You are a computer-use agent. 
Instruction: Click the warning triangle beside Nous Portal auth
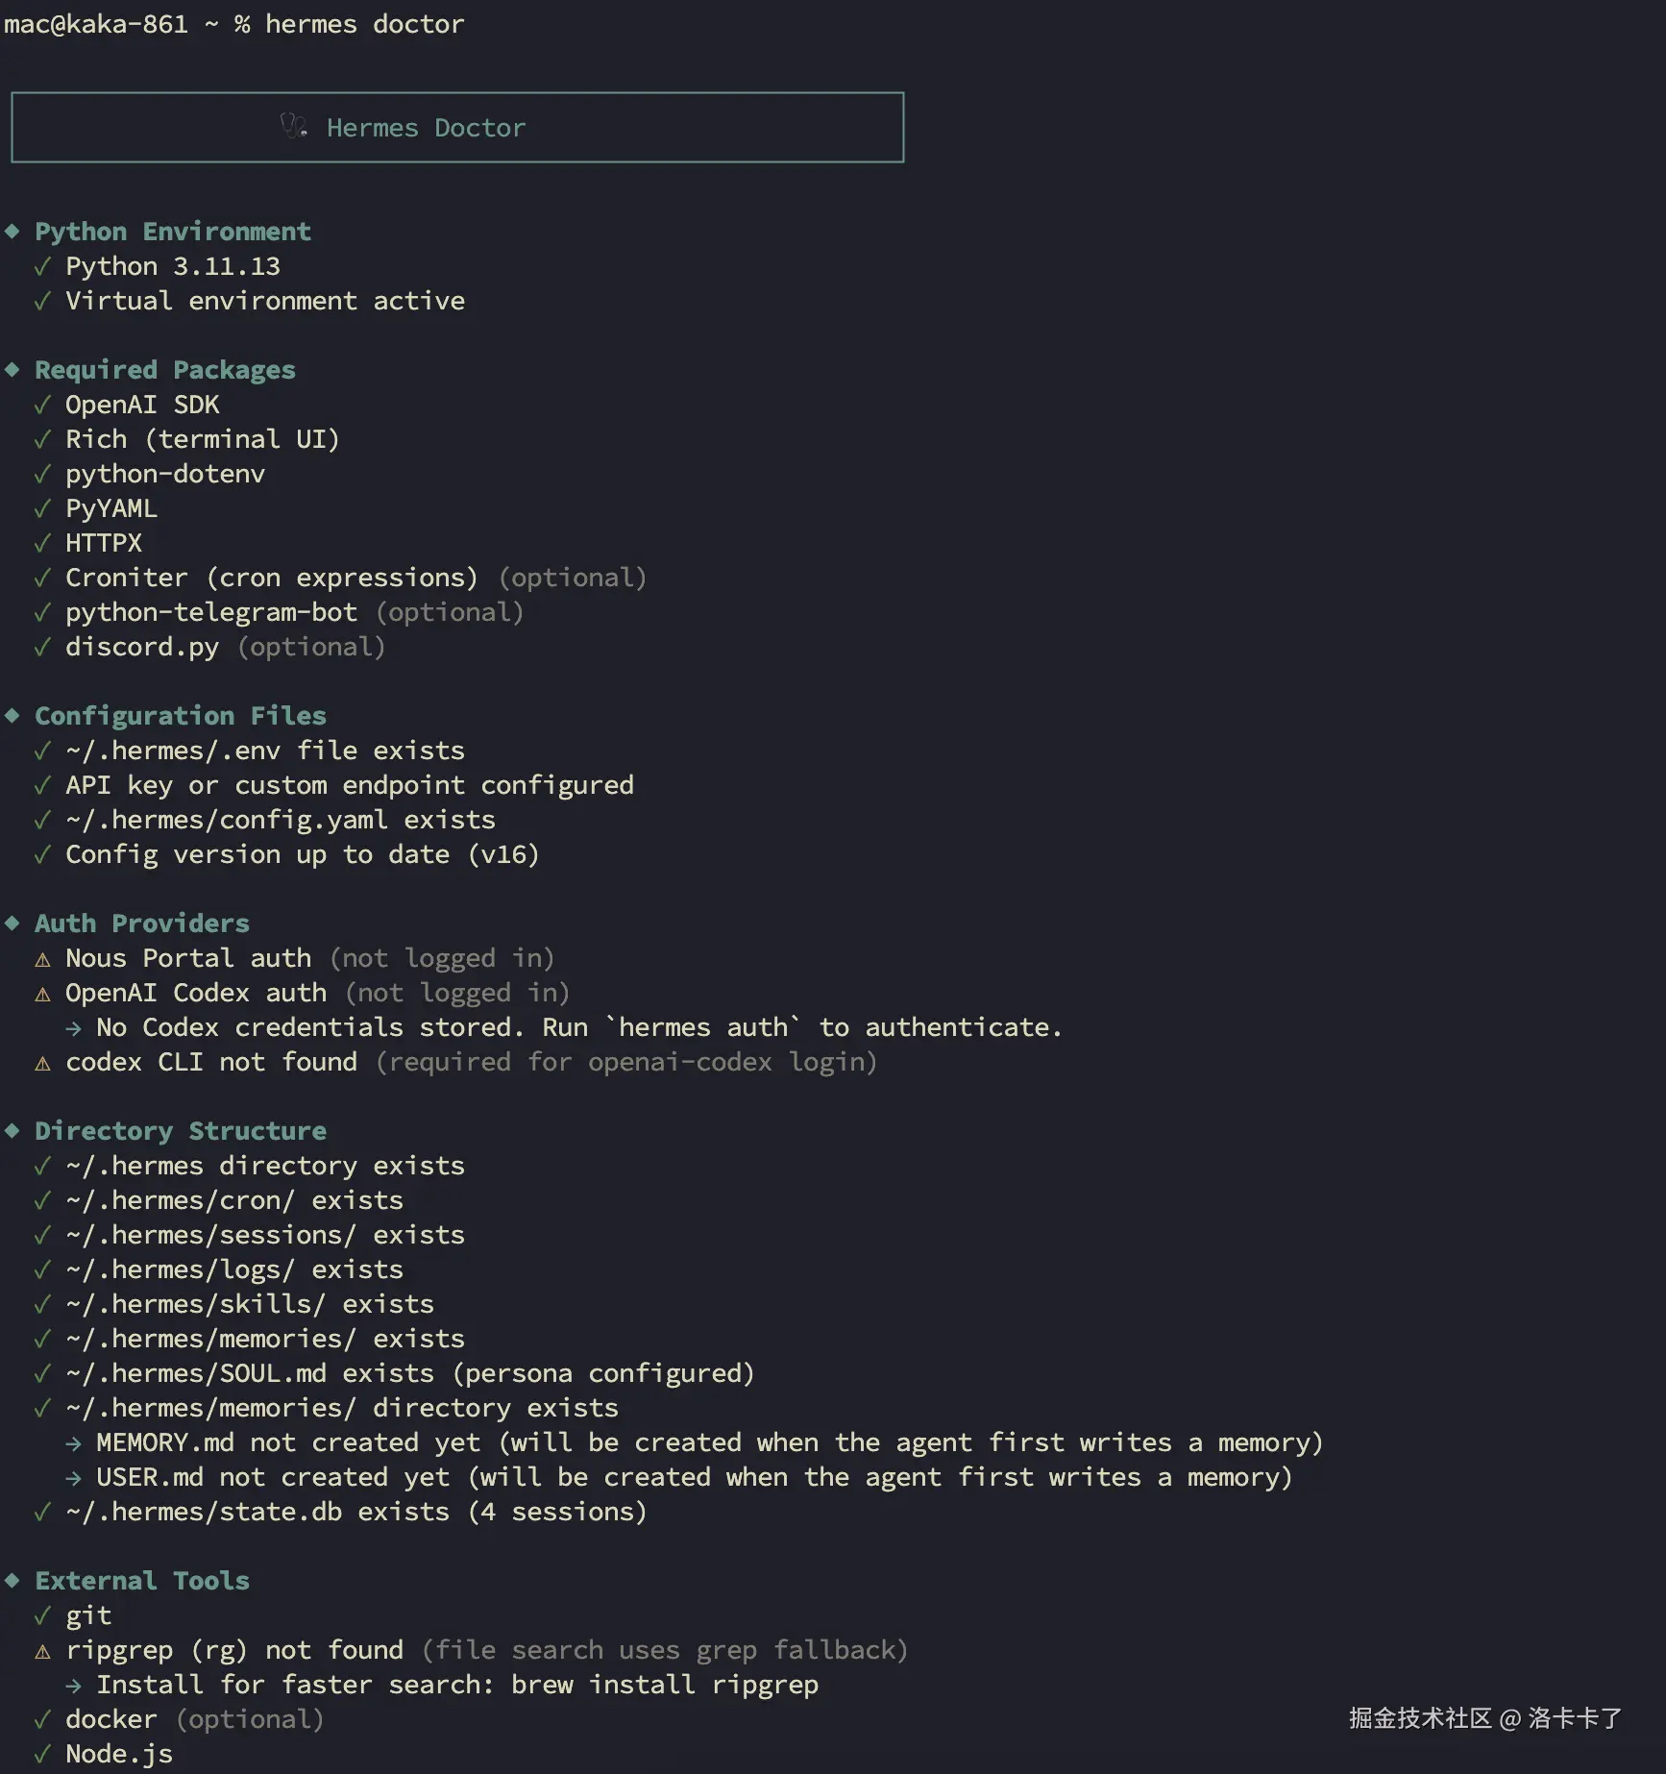[42, 959]
